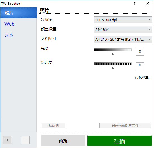Add a new profile with plus button
154x148 pixels.
pyautogui.click(x=7, y=140)
